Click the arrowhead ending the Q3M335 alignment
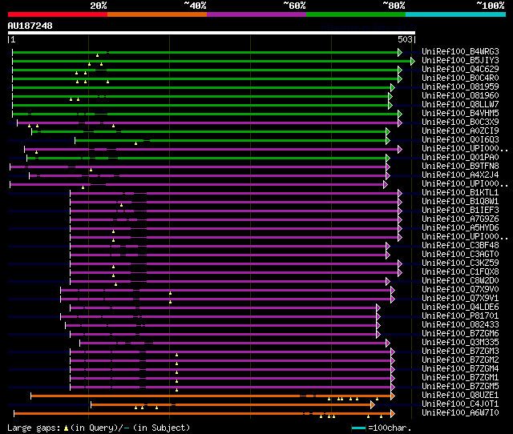 coord(388,344)
